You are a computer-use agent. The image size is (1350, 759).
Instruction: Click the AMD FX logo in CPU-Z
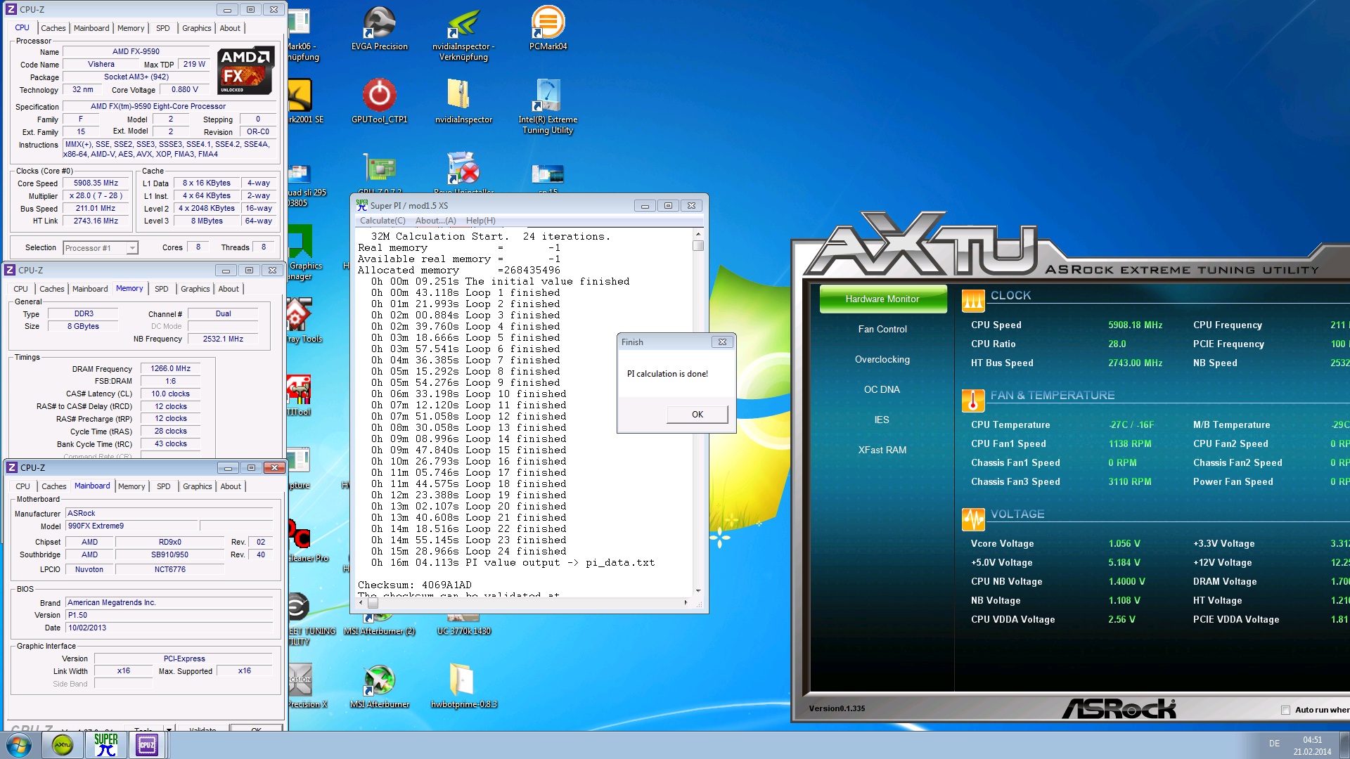[245, 71]
